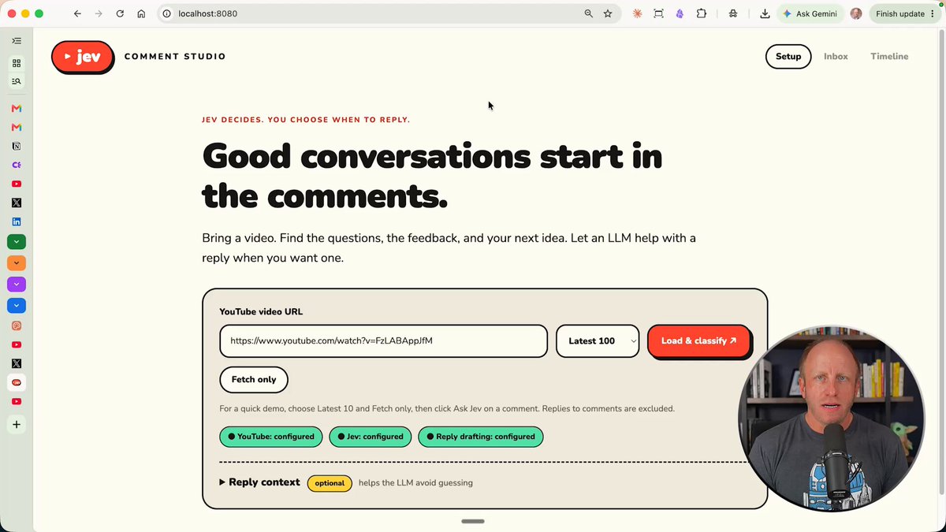
Task: Click the Finish update button
Action: click(x=904, y=13)
